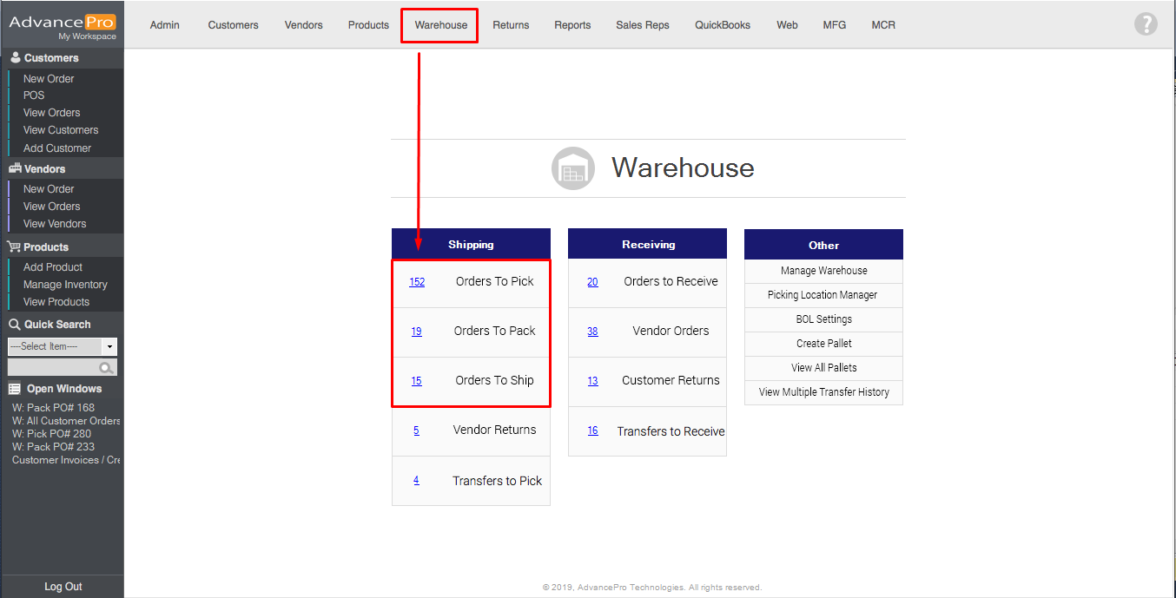1176x598 pixels.
Task: Open the 20 Orders to Receive link
Action: [592, 282]
